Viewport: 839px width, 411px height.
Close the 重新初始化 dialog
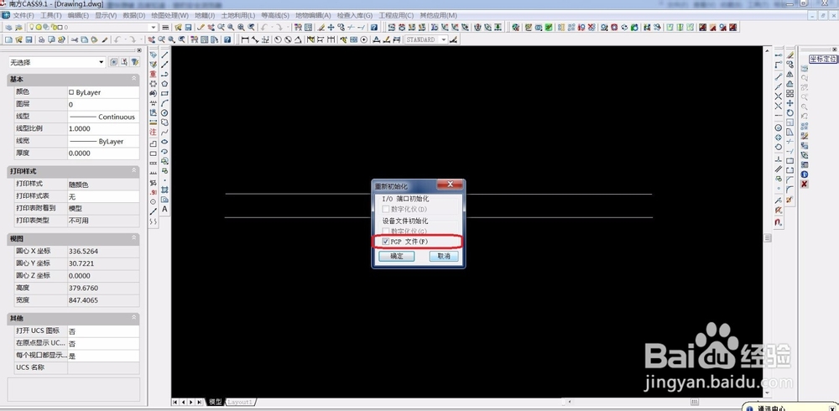pyautogui.click(x=450, y=185)
